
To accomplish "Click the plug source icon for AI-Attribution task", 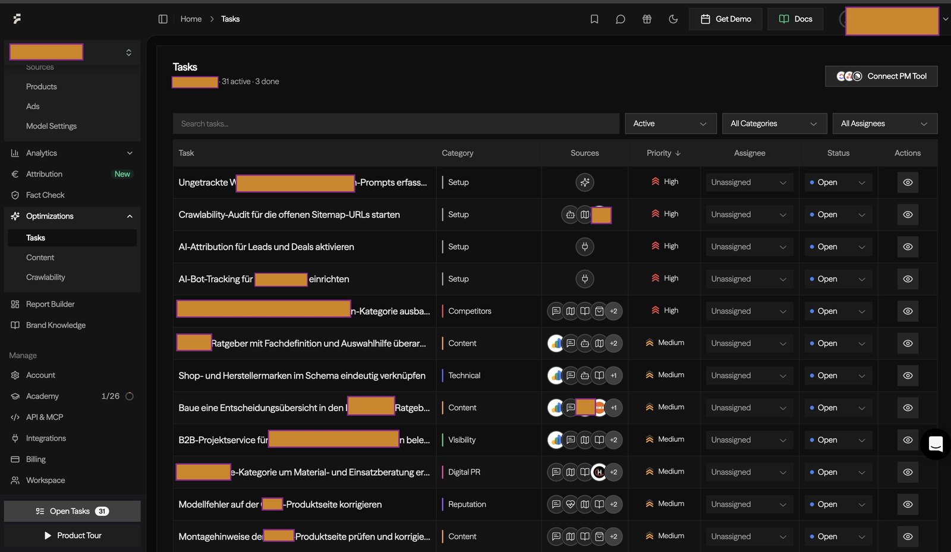I will [x=585, y=247].
